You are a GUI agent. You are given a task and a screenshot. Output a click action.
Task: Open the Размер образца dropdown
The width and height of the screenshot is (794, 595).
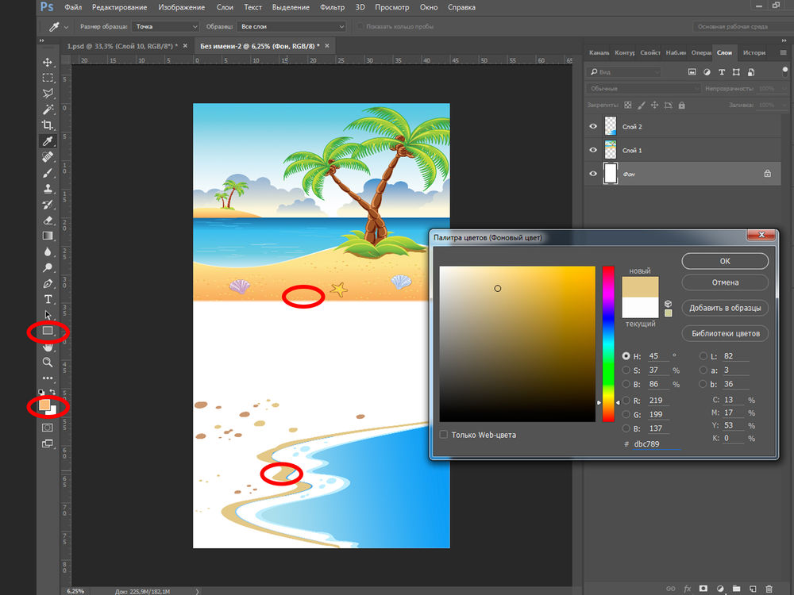tap(164, 27)
